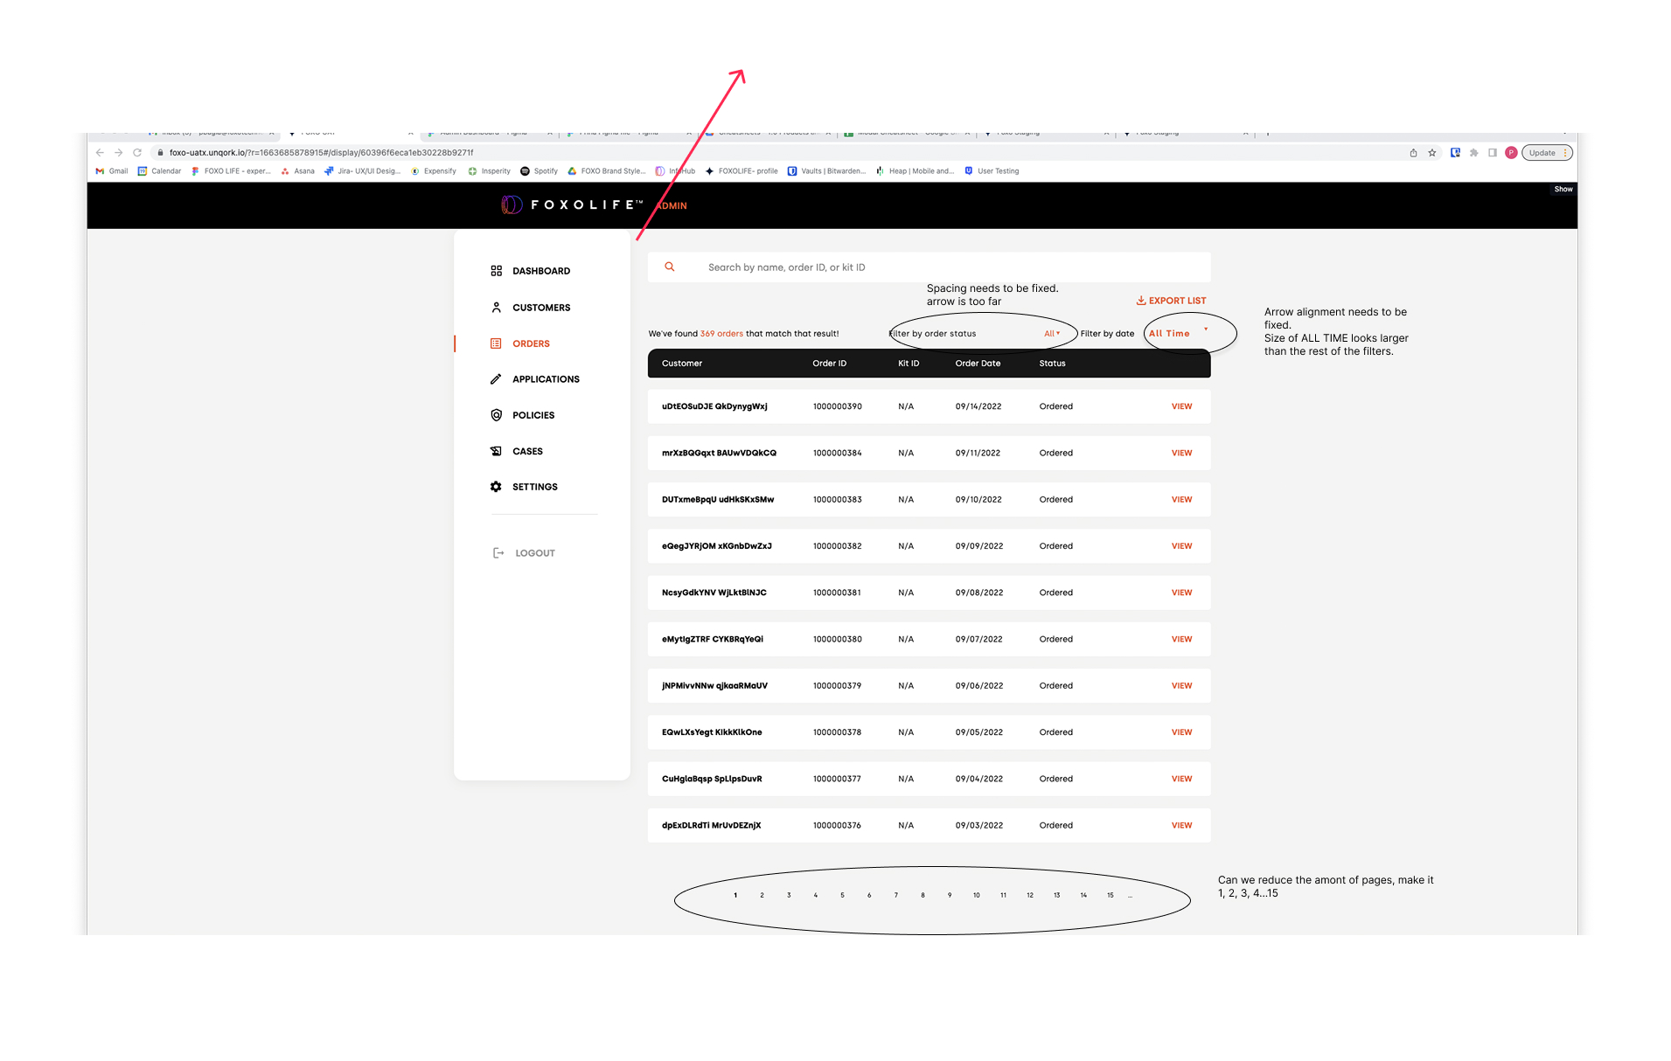Open the Dashboard icon in sidebar
This screenshot has height=1061, width=1671.
[x=496, y=271]
